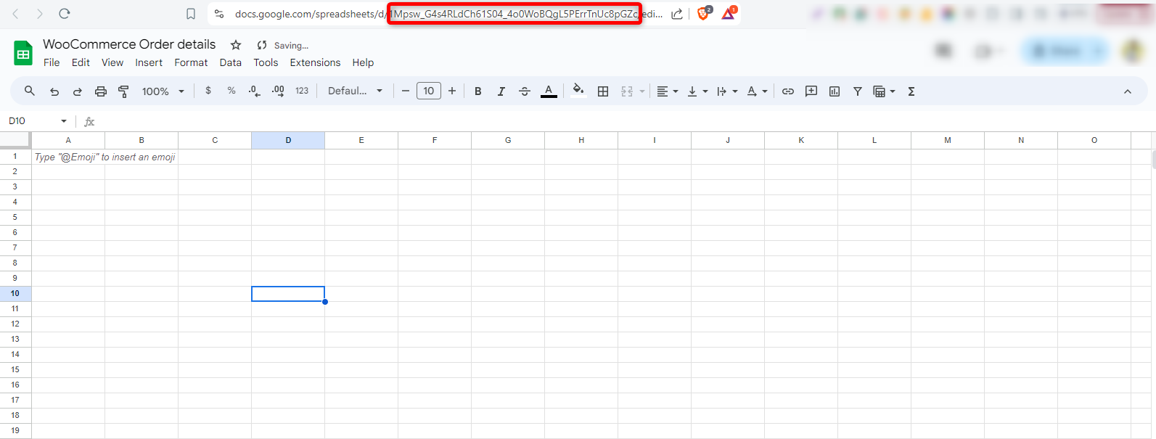
Task: Open the Data menu
Action: click(x=231, y=62)
